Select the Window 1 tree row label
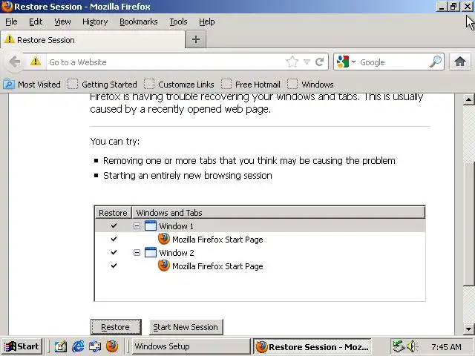The image size is (475, 356). 176,226
